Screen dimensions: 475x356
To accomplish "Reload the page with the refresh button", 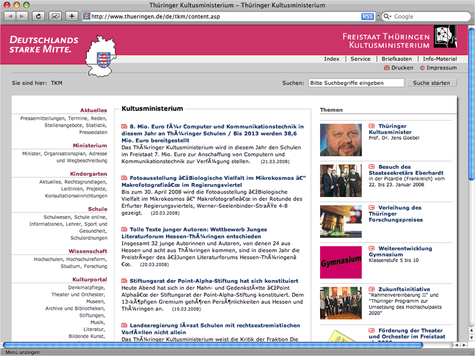I will pyautogui.click(x=39, y=16).
